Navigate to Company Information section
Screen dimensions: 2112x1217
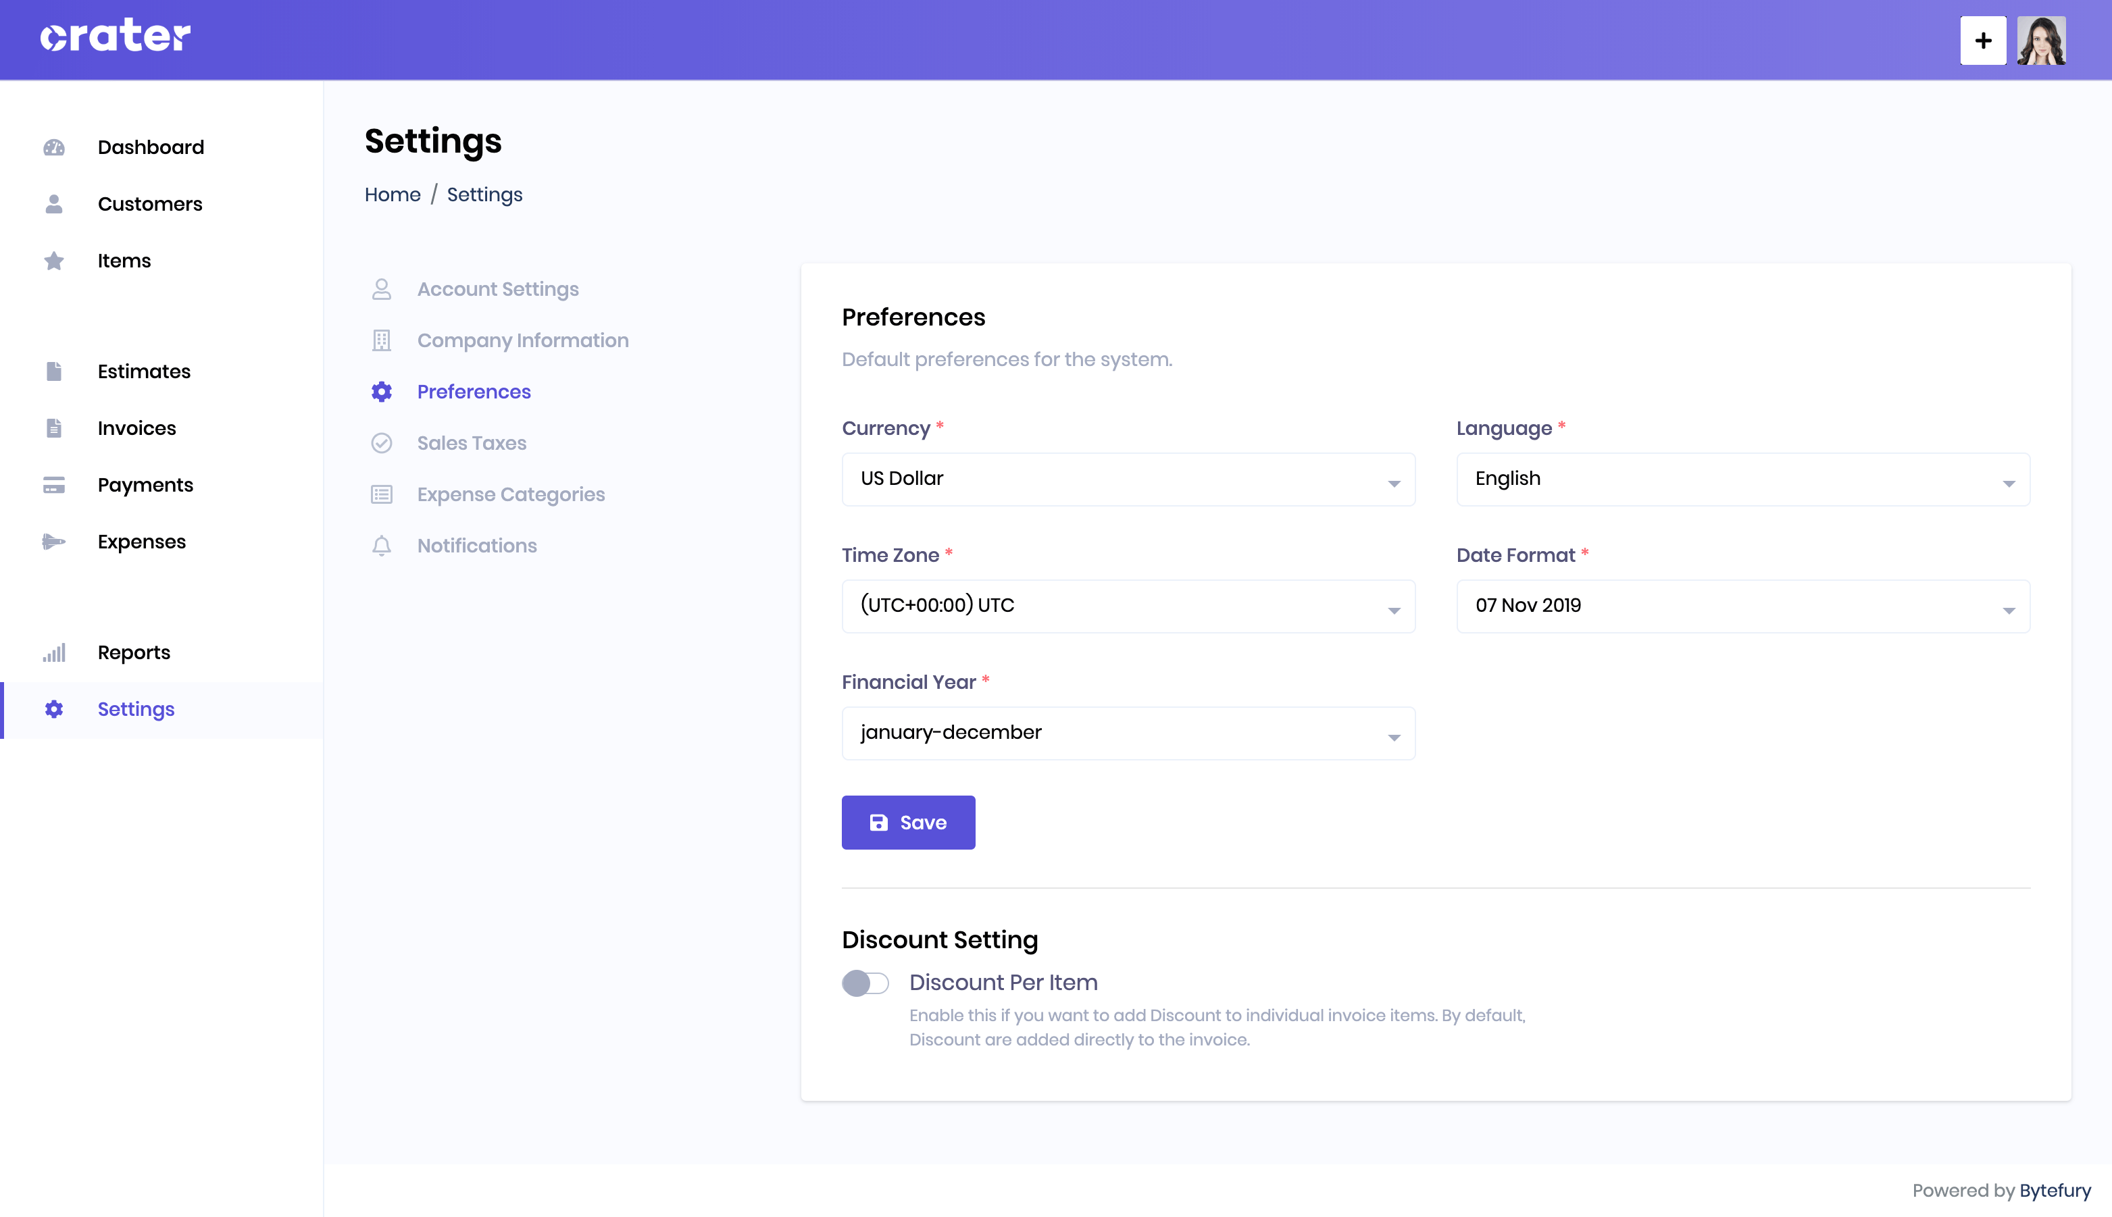tap(524, 340)
